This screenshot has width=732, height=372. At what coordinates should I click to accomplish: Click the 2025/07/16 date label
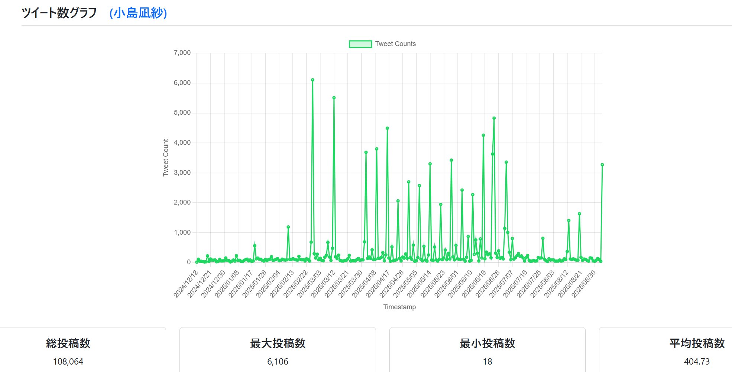click(515, 284)
